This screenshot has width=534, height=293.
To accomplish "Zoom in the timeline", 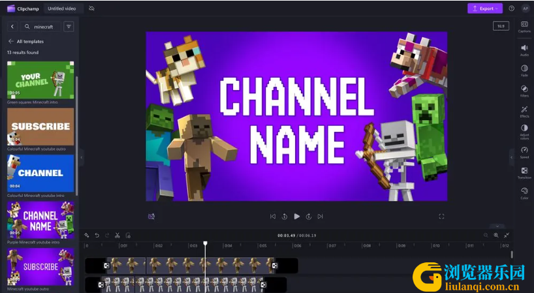I will coord(496,235).
